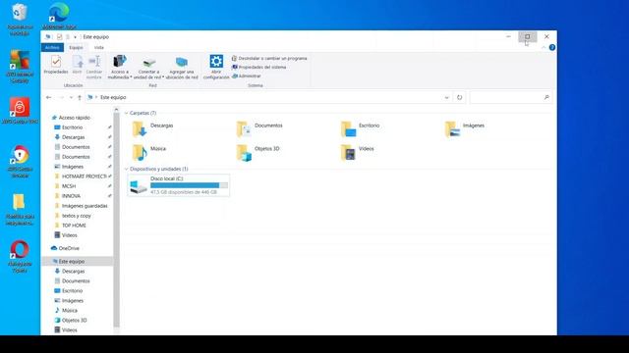Open the TOP HOME folder in the sidebar
The height and width of the screenshot is (353, 629).
pos(74,226)
